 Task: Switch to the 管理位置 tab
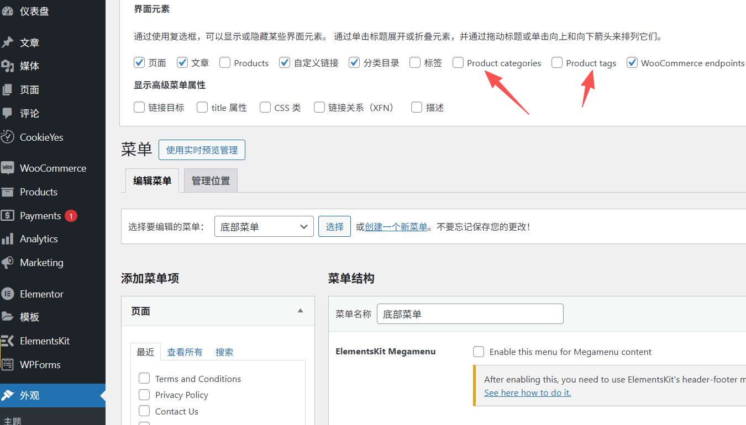[211, 181]
